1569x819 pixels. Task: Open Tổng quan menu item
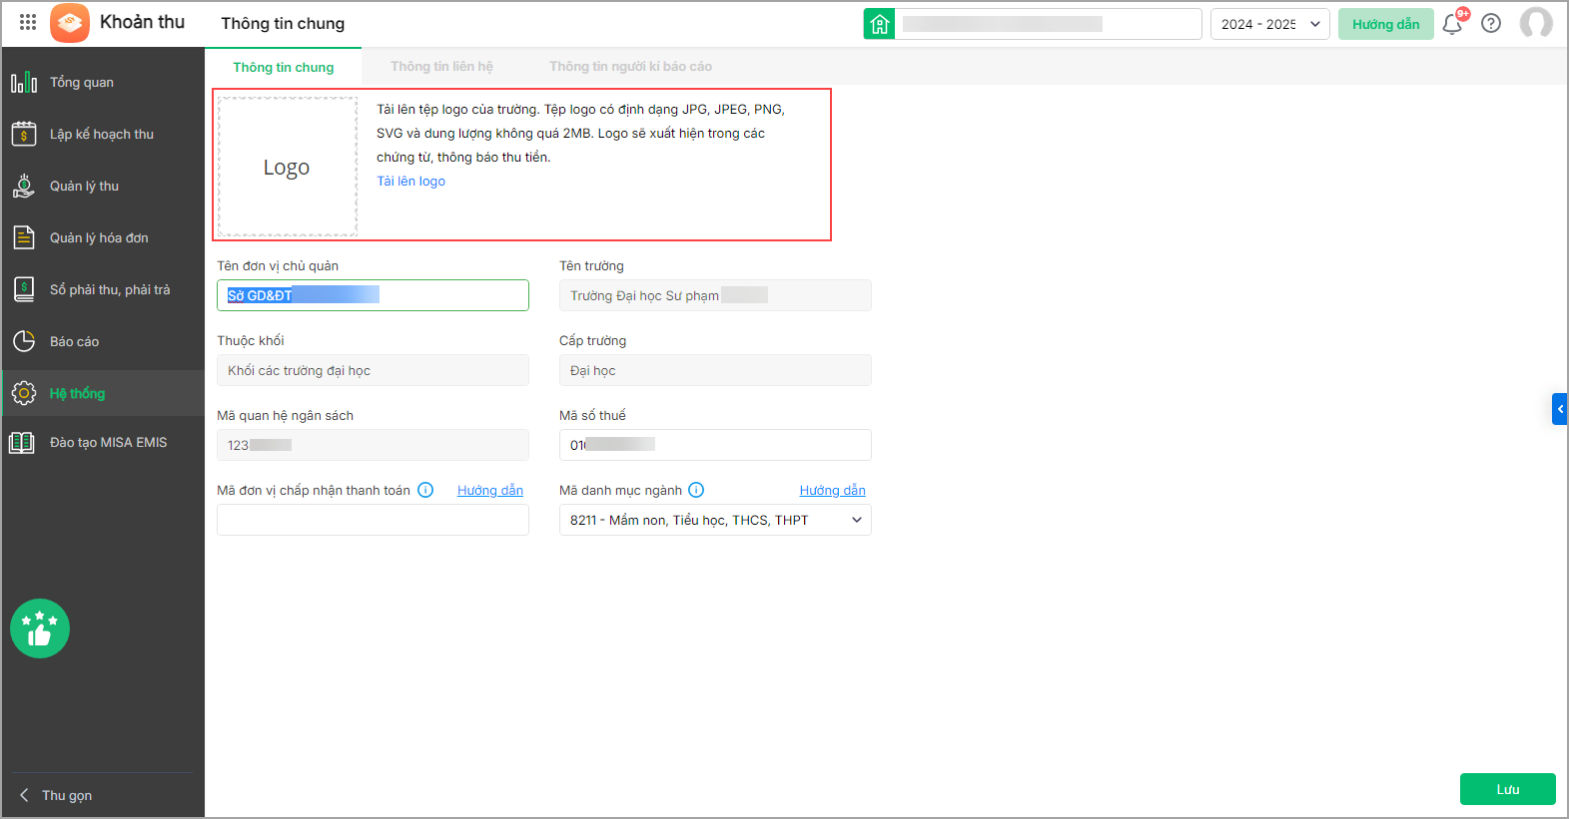(103, 82)
